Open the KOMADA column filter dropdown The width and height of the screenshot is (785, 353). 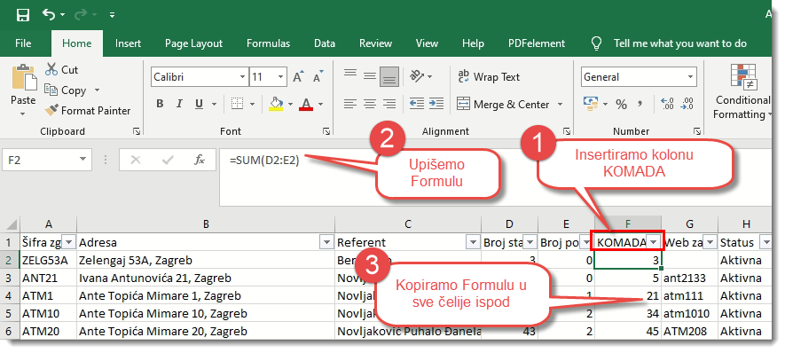(x=654, y=242)
